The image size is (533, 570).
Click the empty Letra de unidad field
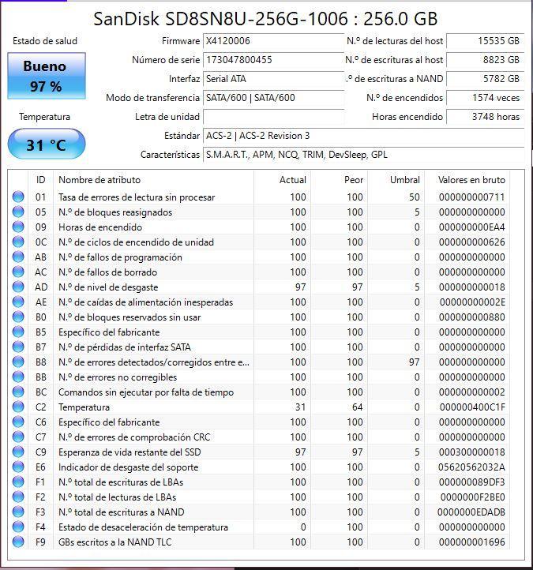tap(273, 117)
